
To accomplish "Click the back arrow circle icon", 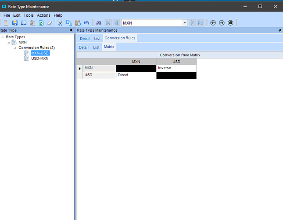I will [213, 23].
